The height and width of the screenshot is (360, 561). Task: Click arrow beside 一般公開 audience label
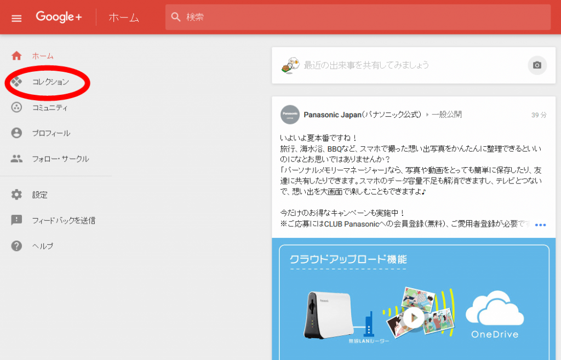coord(427,115)
